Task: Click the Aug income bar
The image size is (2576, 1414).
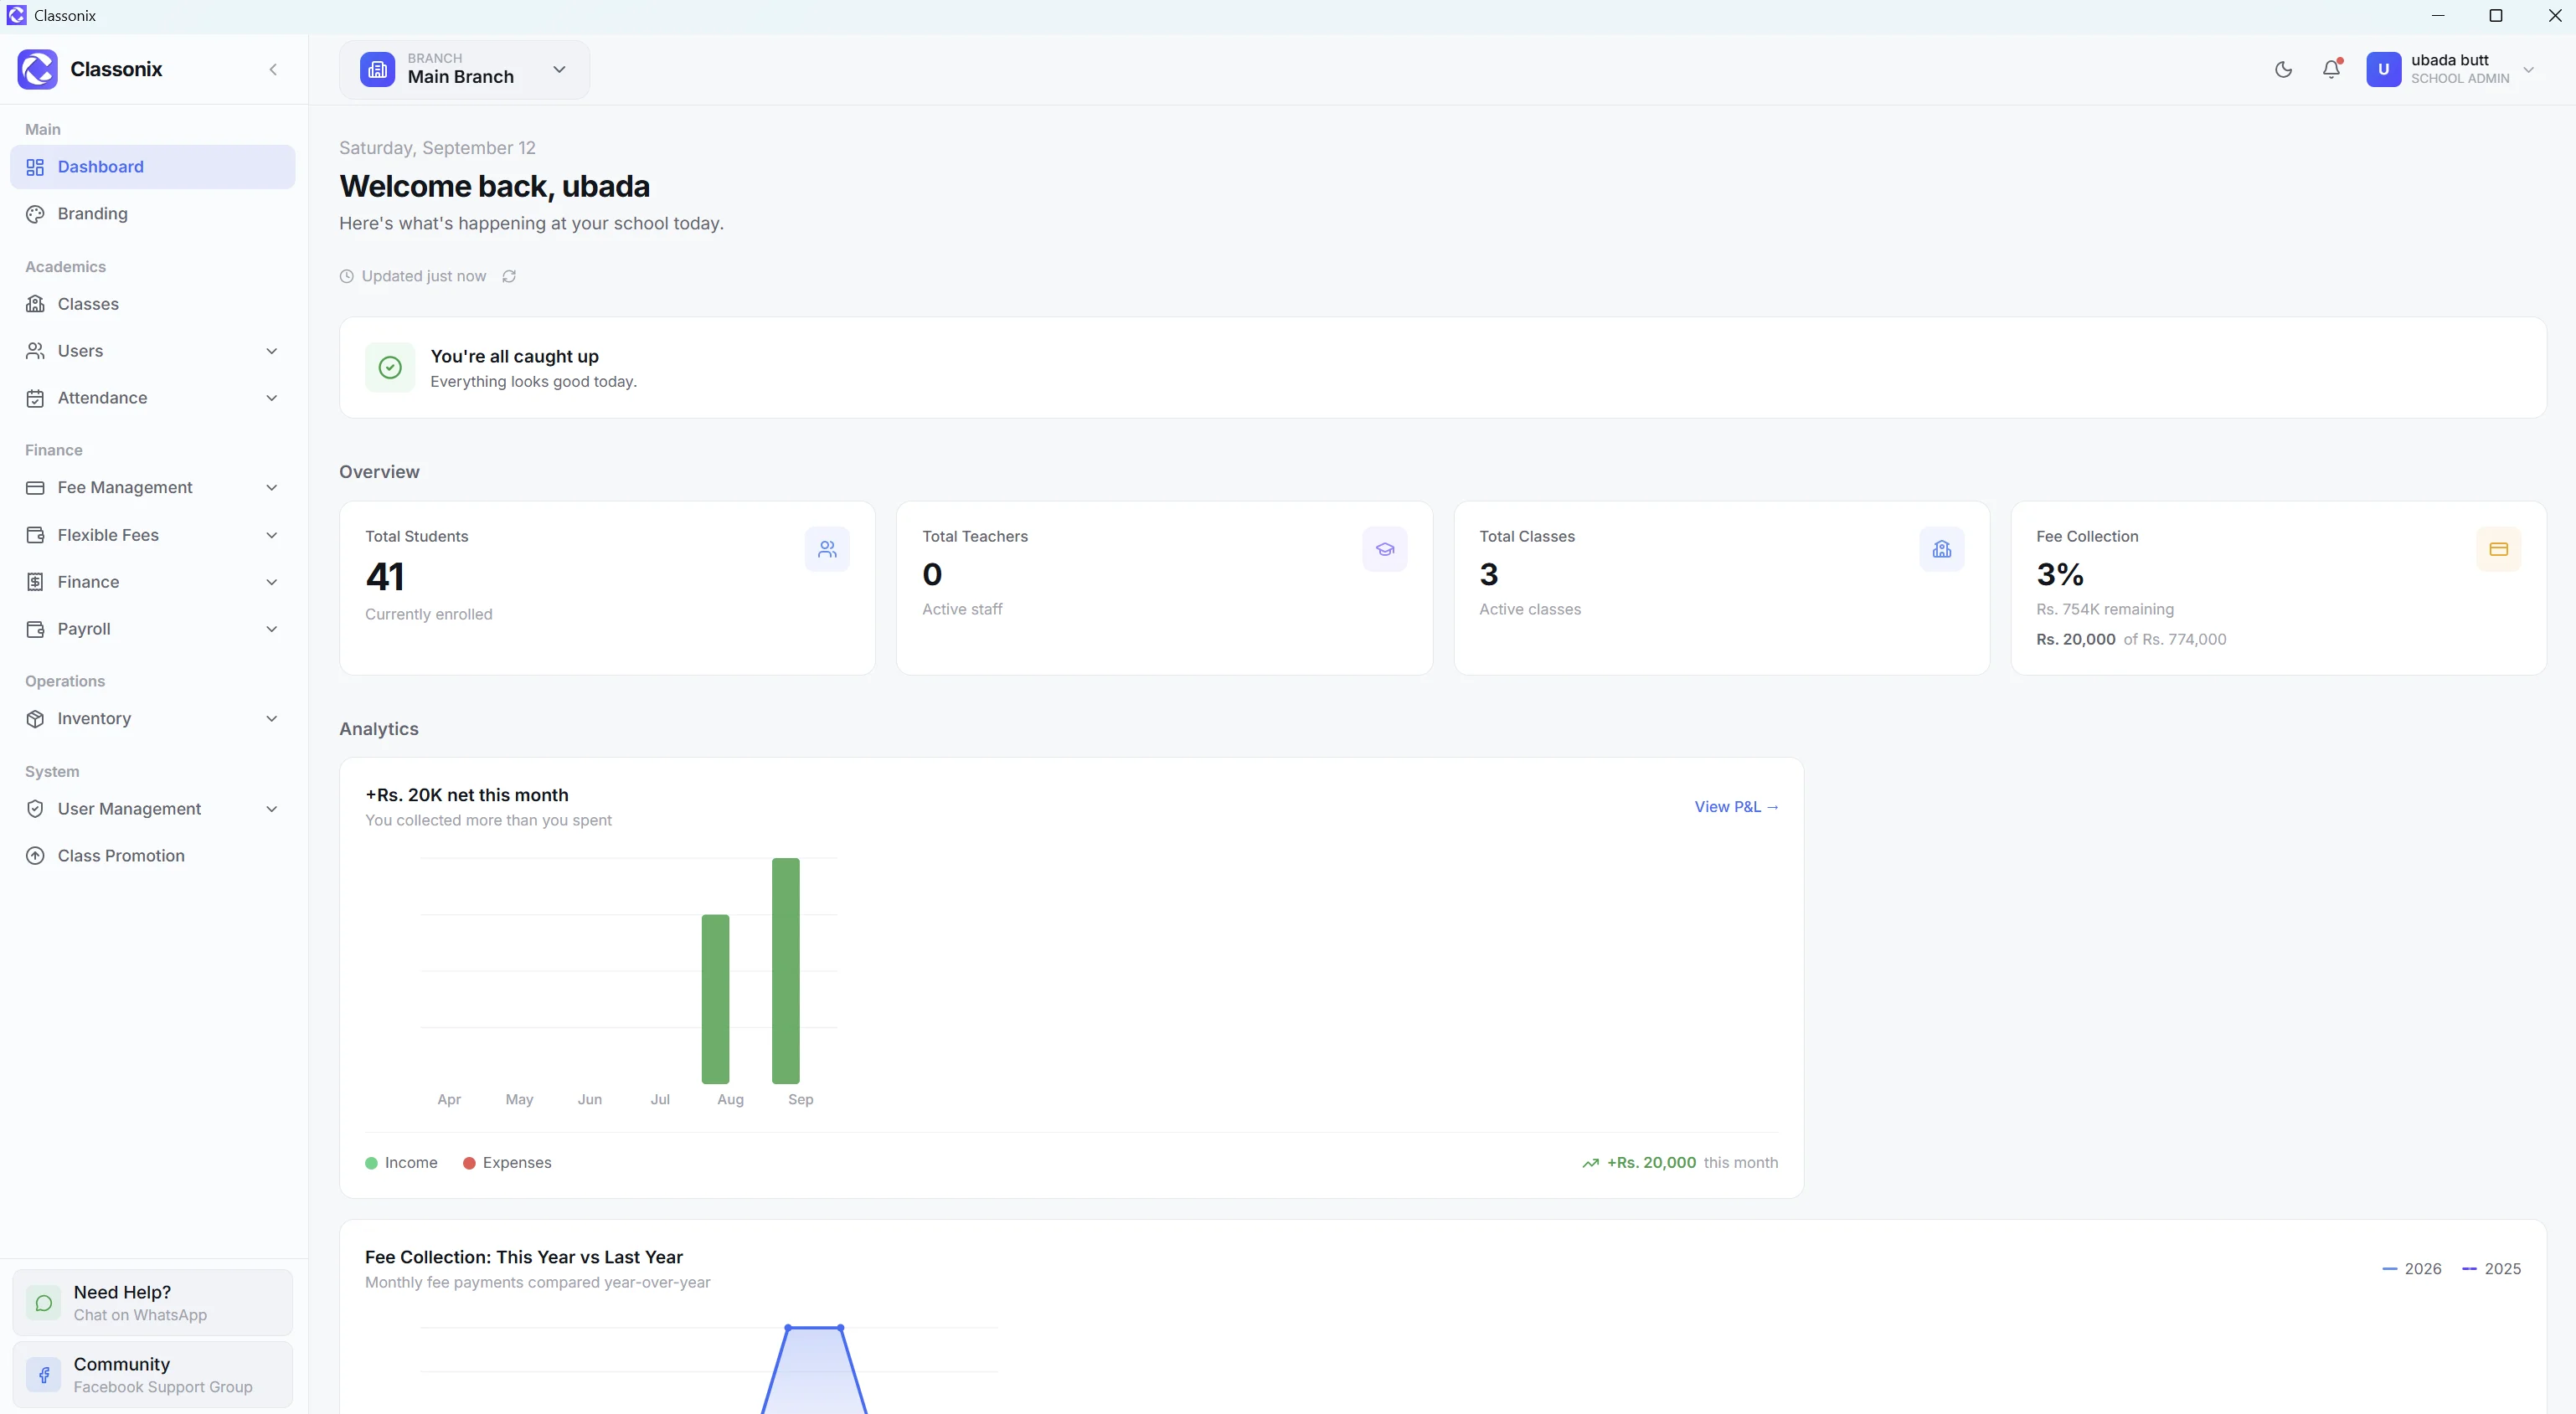Action: [715, 999]
